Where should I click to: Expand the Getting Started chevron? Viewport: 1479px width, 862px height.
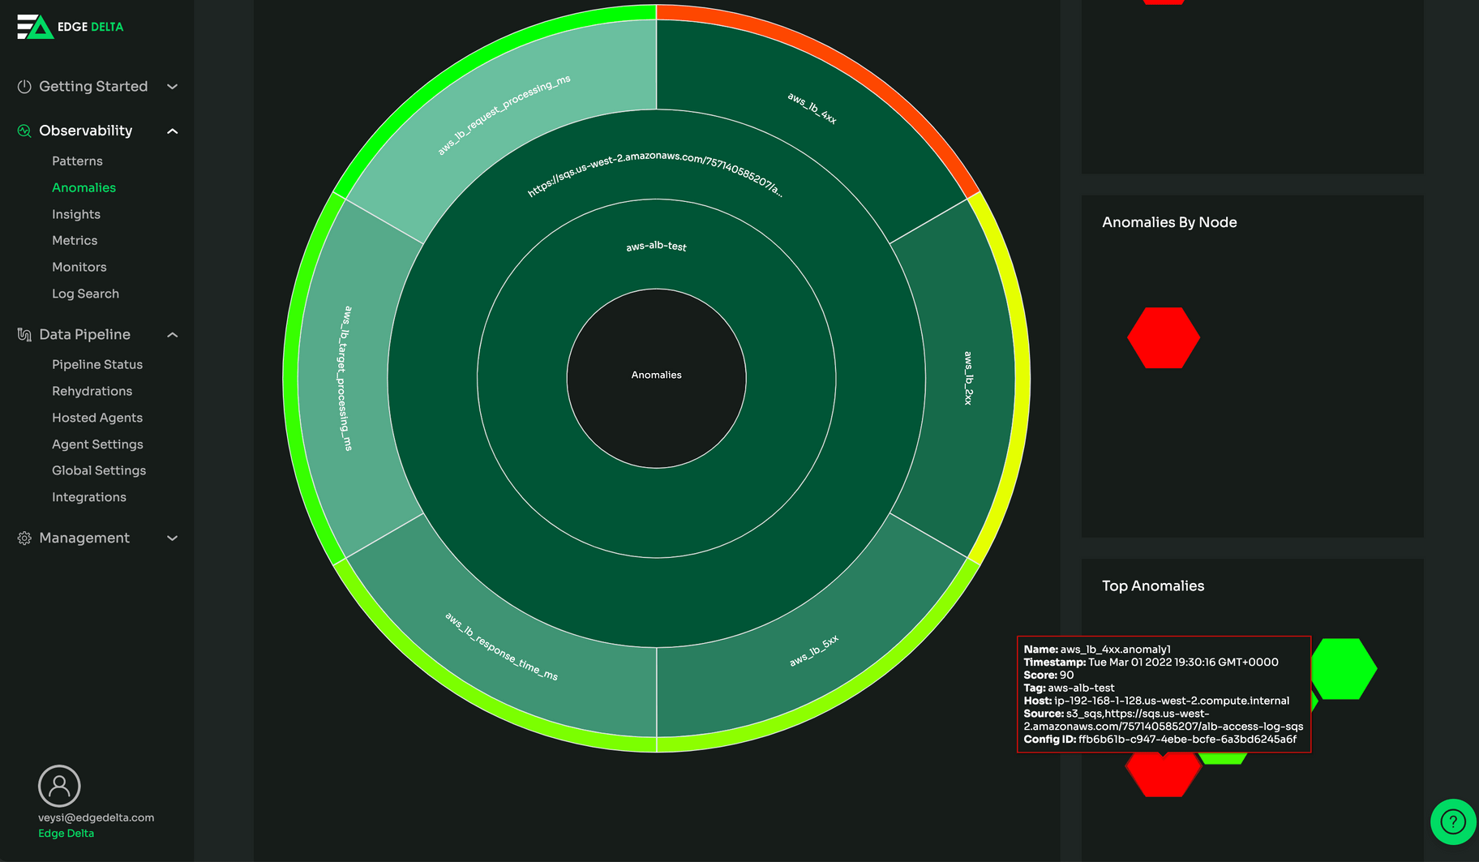pos(172,87)
